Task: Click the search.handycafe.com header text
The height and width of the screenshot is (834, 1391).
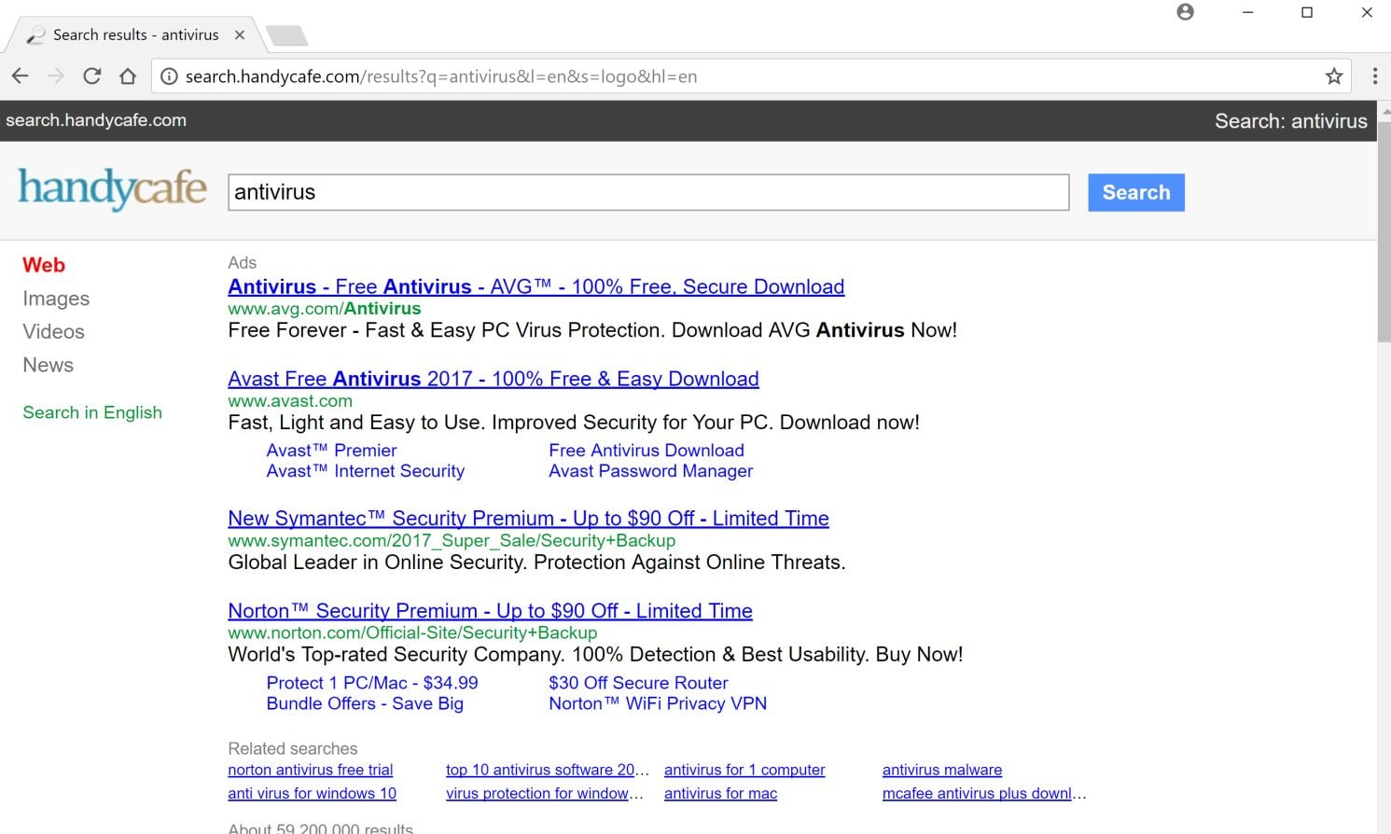Action: 96,120
